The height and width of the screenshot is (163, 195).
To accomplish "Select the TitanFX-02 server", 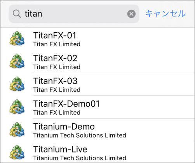I will click(97, 61).
